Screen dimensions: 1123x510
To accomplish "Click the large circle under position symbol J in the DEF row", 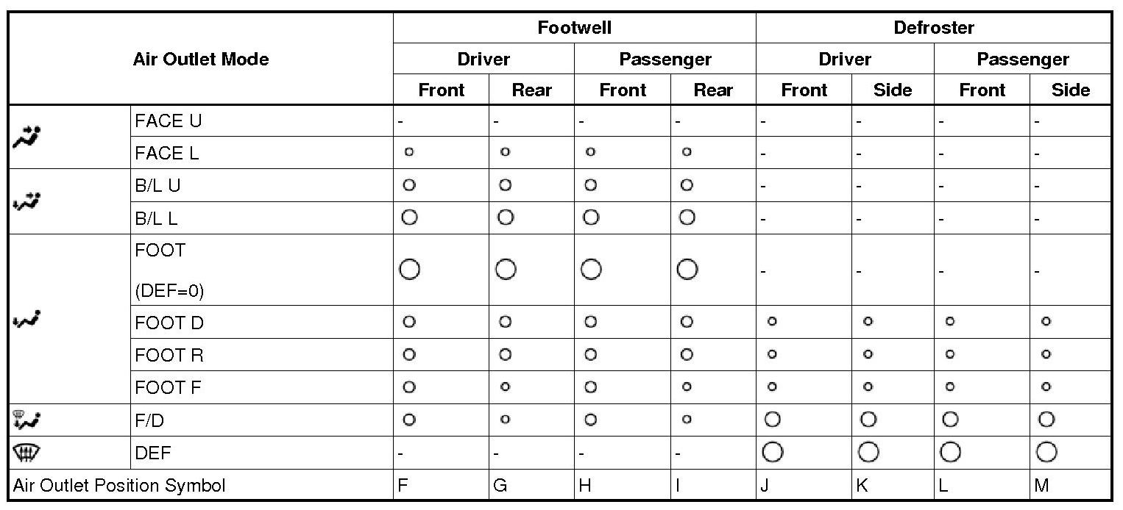I will coord(773,452).
